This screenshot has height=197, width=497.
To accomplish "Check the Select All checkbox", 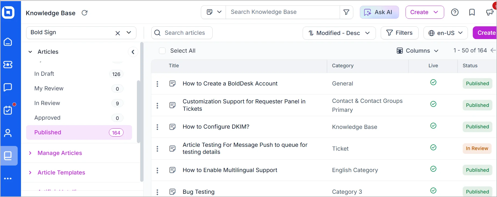I will (x=162, y=51).
